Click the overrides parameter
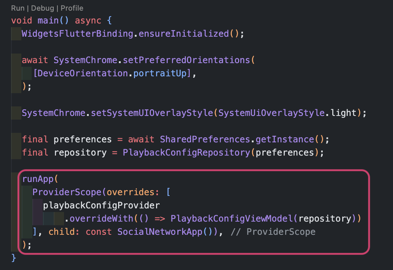The width and height of the screenshot is (393, 270). coord(130,192)
